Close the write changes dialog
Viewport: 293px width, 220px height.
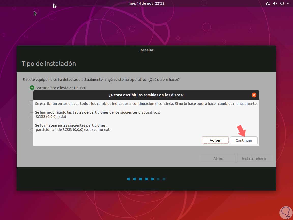254,95
